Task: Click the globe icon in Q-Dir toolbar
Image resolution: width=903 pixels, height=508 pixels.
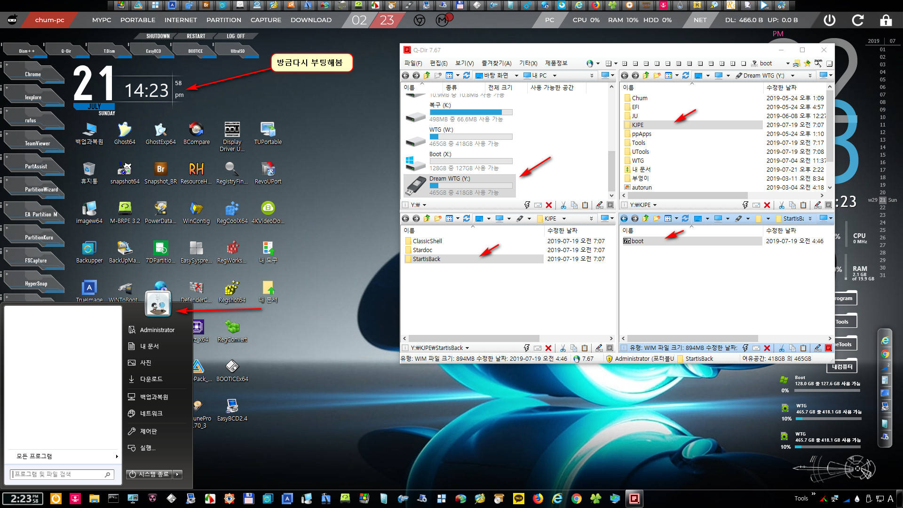Action: coord(590,63)
